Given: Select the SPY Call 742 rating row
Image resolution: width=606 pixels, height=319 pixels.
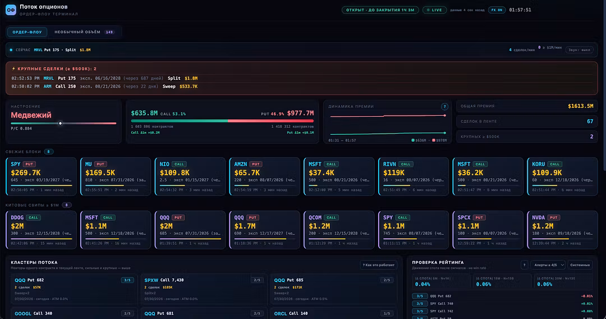Looking at the screenshot, I should pos(502,311).
